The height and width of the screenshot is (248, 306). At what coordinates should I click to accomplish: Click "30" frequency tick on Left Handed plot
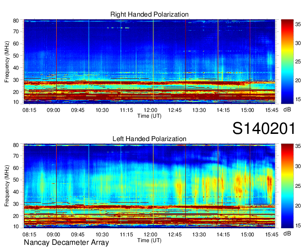click(16, 204)
